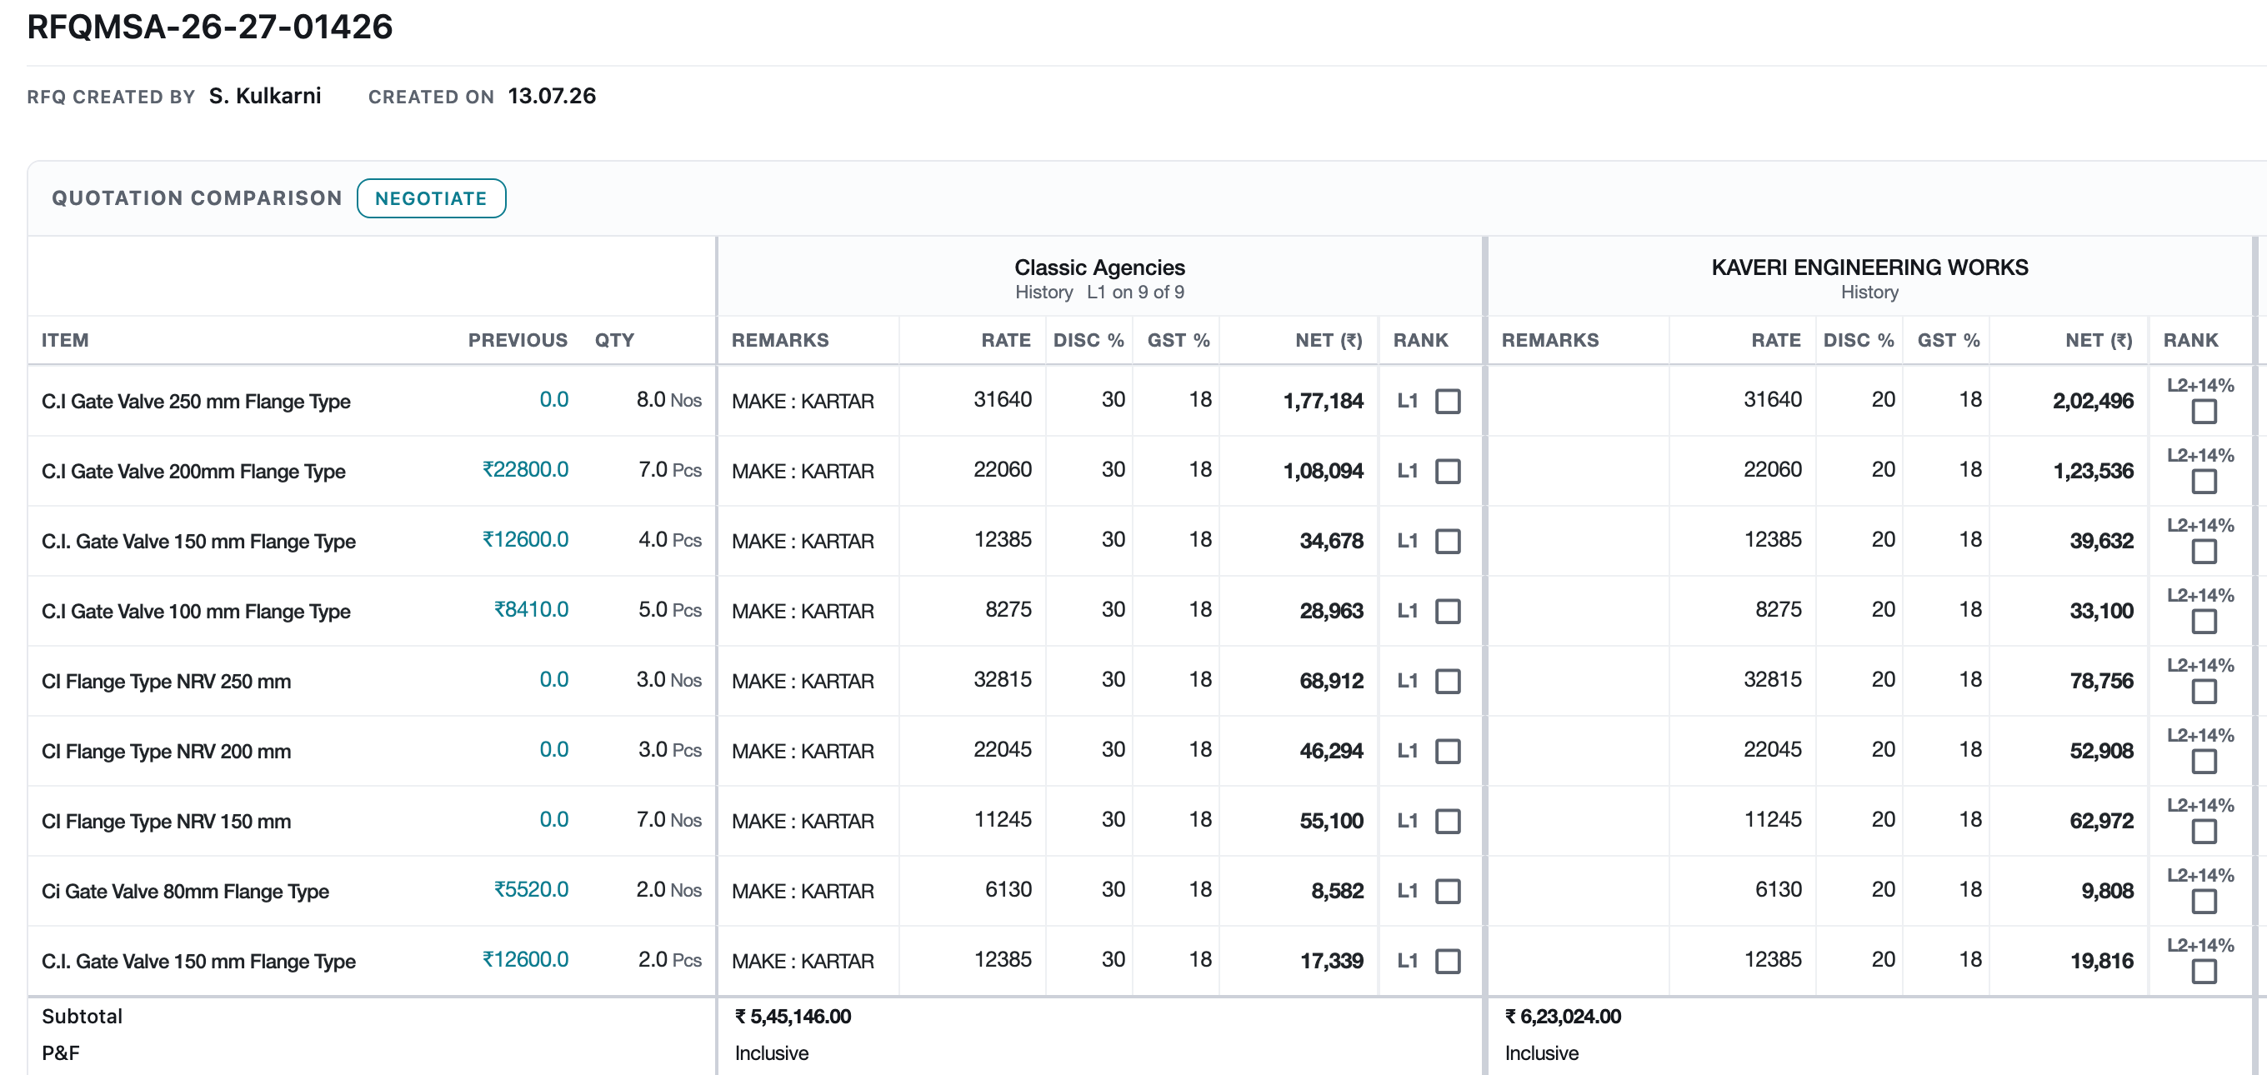Select item Ci Gate Valve 80mm Flange Type
Image resolution: width=2267 pixels, height=1075 pixels.
click(185, 891)
